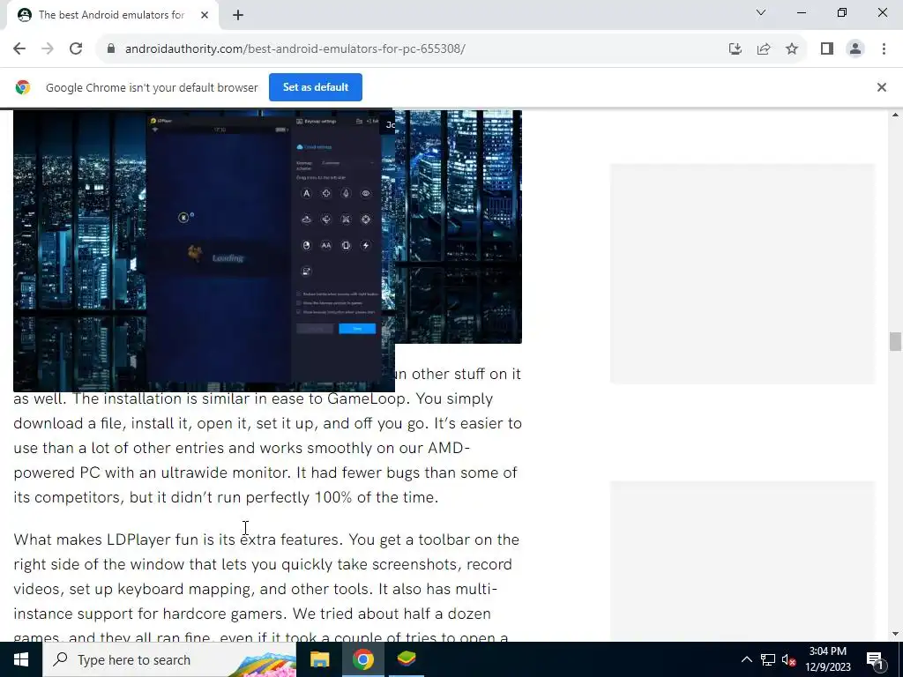Open the Windows Start menu
903x677 pixels.
21,659
